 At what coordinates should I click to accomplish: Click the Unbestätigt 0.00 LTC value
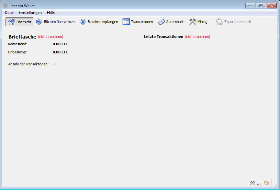point(60,52)
